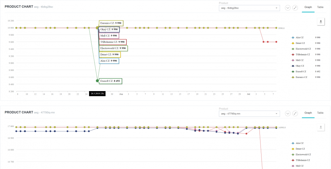Toggle Datart CZ in bottom chart legend
The height and width of the screenshot is (169, 331).
click(x=298, y=149)
